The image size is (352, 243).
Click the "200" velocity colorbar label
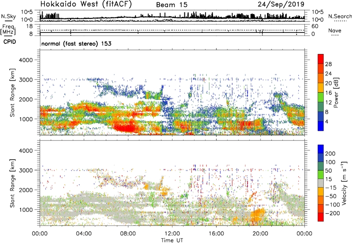click(x=330, y=154)
